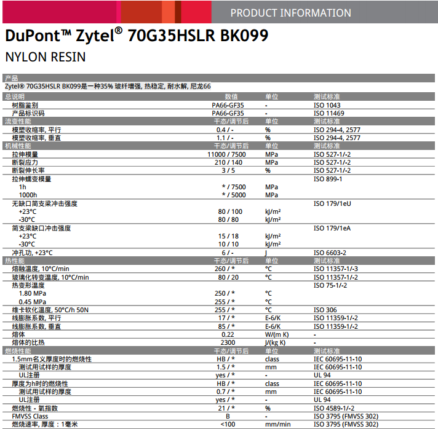This screenshot has height=429, width=438.
Task: Click the 无缺口简支梁冲击强度 label
Action: click(45, 204)
